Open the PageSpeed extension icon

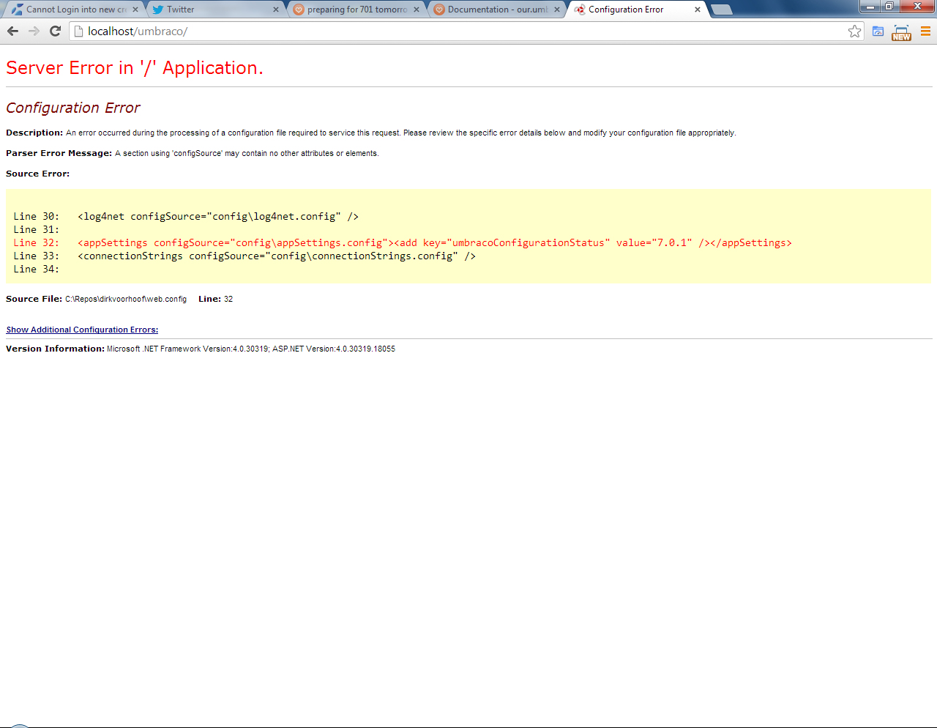point(878,31)
